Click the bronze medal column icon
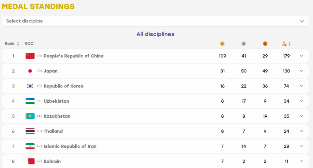Viewport: 313px width, 168px height. [x=265, y=44]
